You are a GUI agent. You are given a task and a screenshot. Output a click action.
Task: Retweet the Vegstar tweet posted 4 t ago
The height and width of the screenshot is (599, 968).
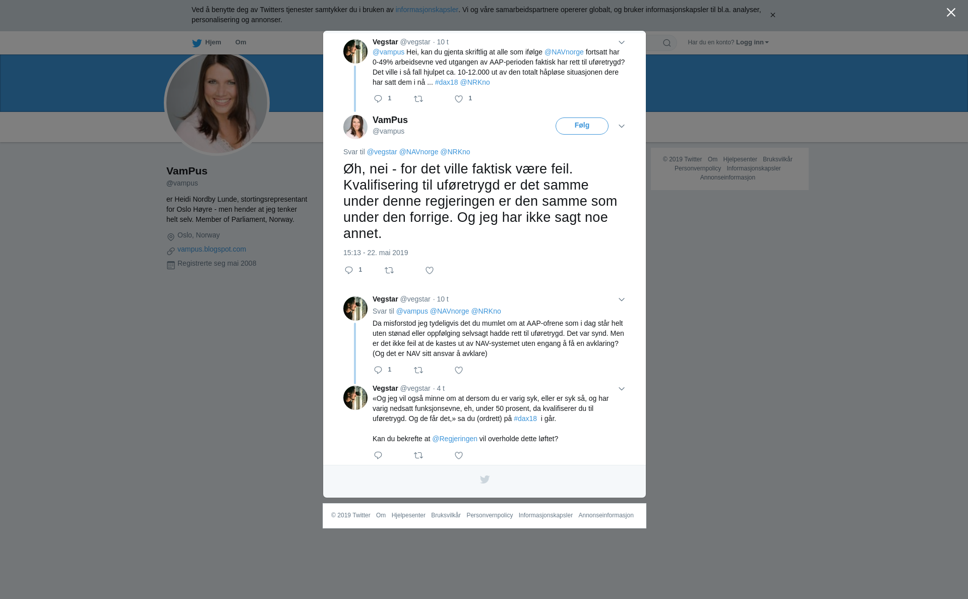[x=418, y=456]
